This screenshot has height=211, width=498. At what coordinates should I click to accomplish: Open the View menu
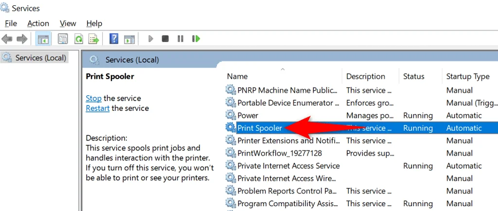(68, 23)
